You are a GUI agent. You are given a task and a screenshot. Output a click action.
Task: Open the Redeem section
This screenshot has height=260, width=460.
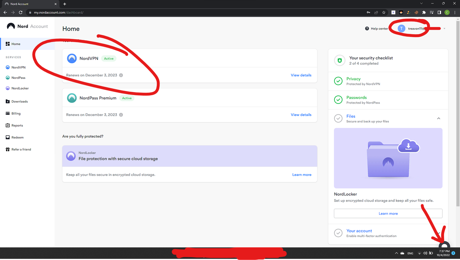15,137
